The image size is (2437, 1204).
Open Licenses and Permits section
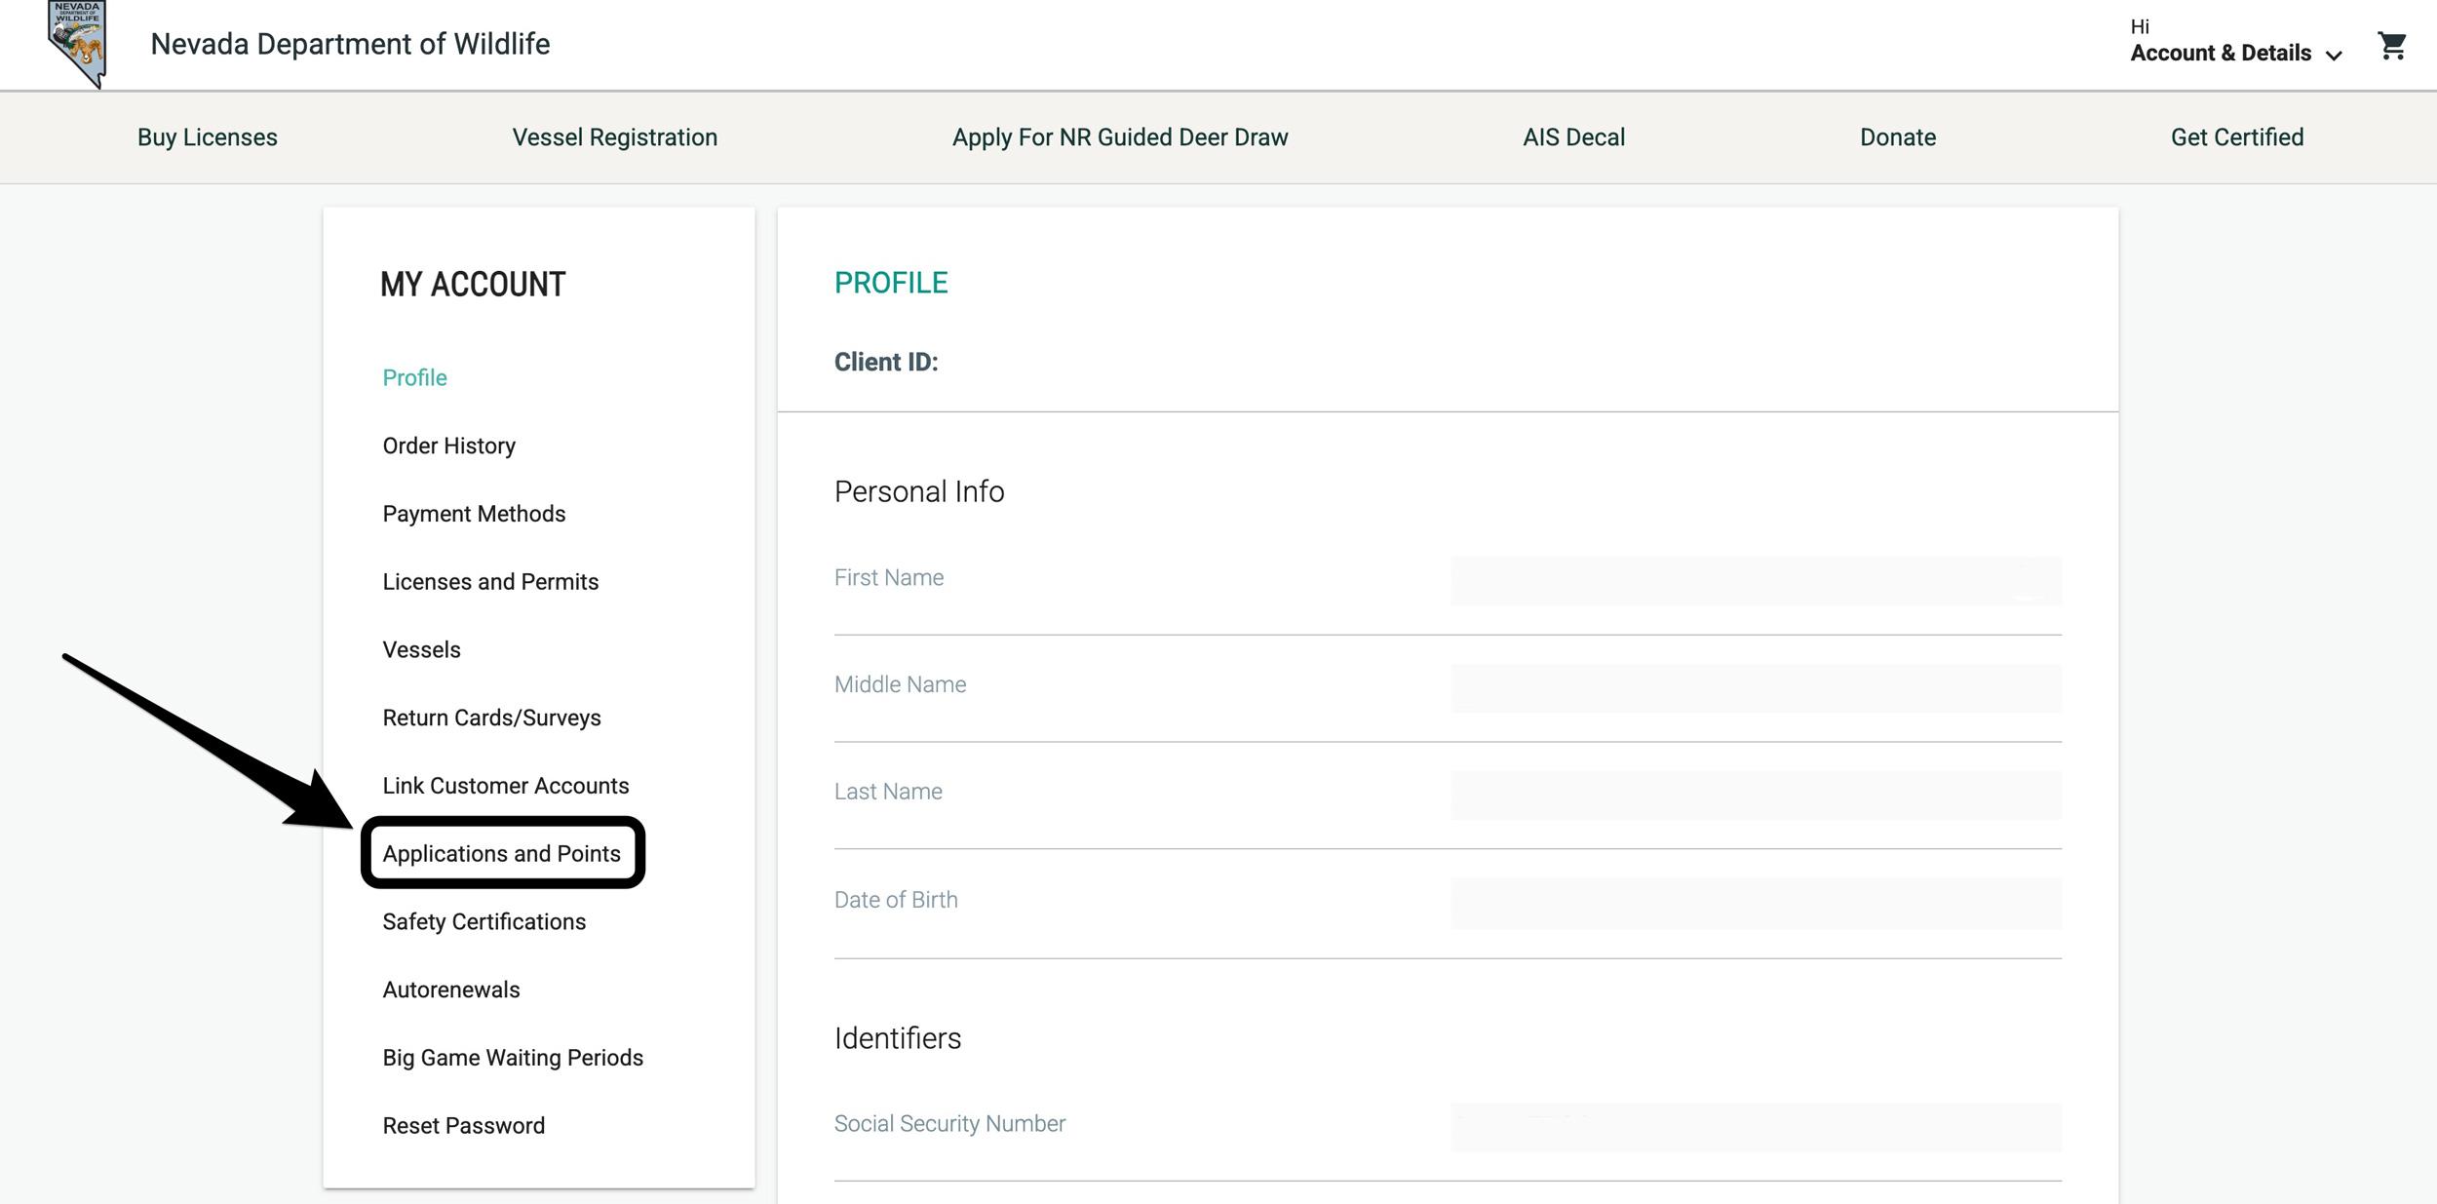490,582
